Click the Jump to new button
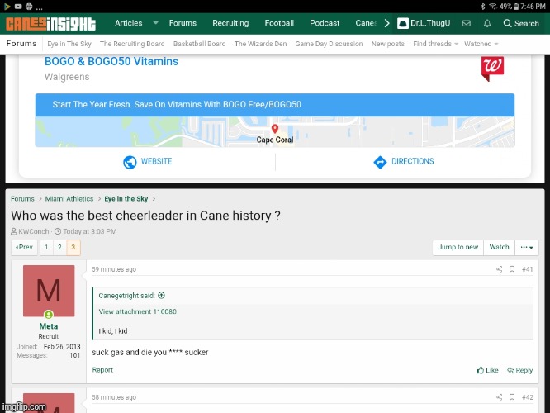Image resolution: width=550 pixels, height=413 pixels. tap(458, 247)
